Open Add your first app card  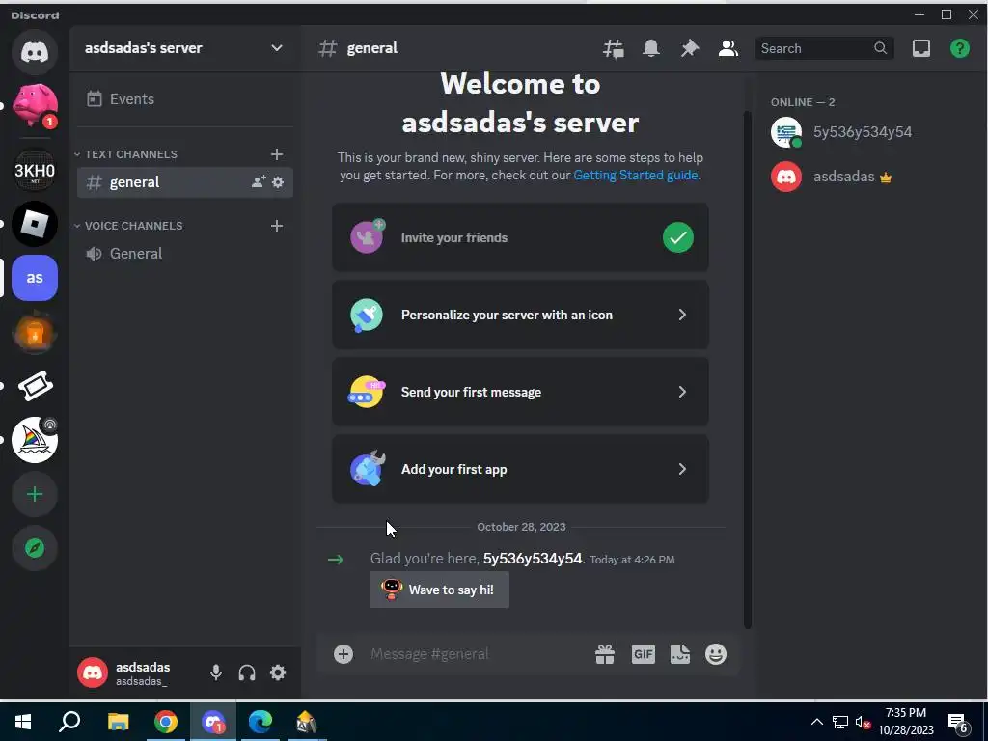pos(520,469)
